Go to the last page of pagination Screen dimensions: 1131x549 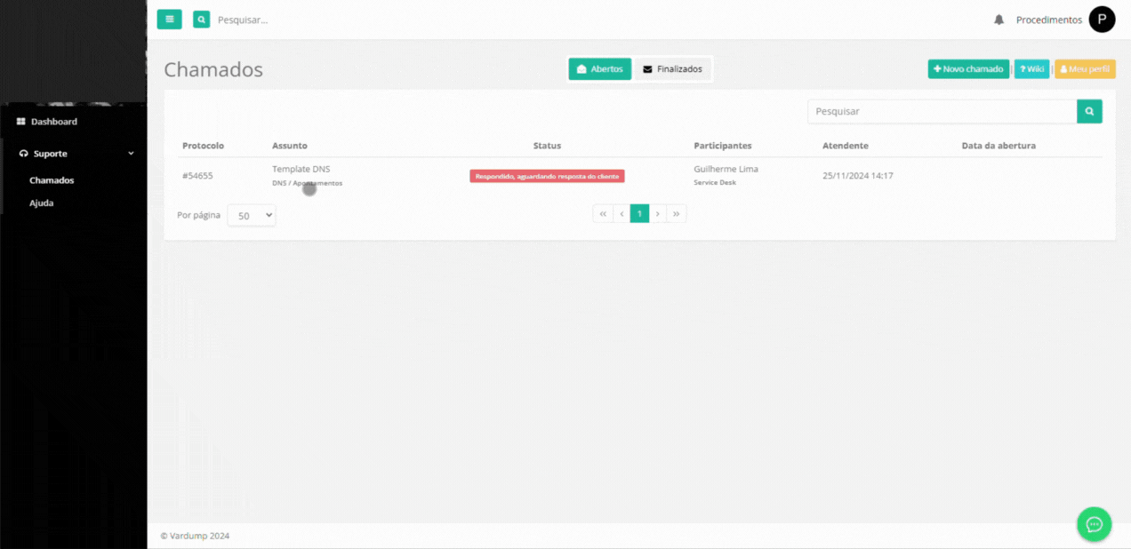(x=676, y=213)
